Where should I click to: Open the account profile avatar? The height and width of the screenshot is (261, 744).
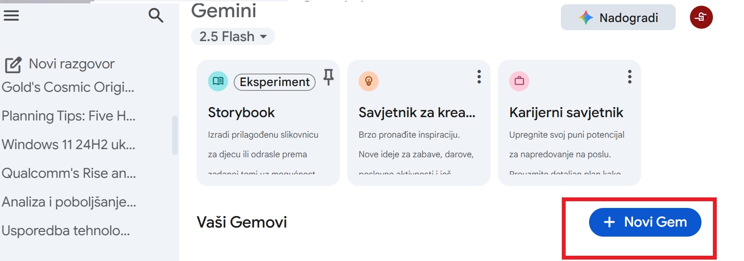pyautogui.click(x=701, y=18)
